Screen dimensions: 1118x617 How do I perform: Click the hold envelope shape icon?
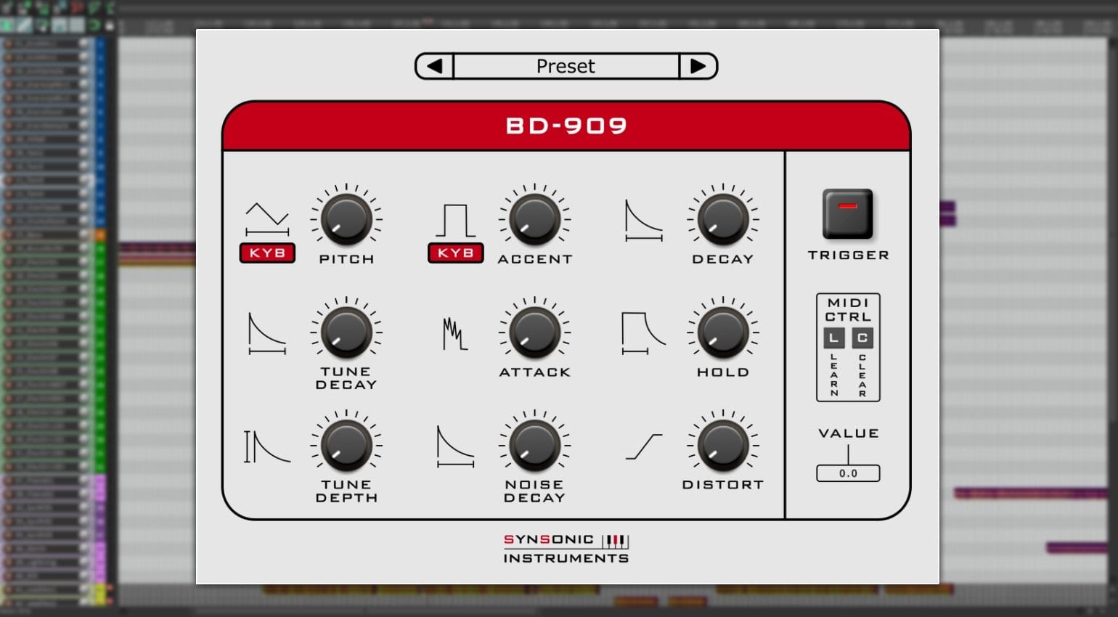(643, 333)
